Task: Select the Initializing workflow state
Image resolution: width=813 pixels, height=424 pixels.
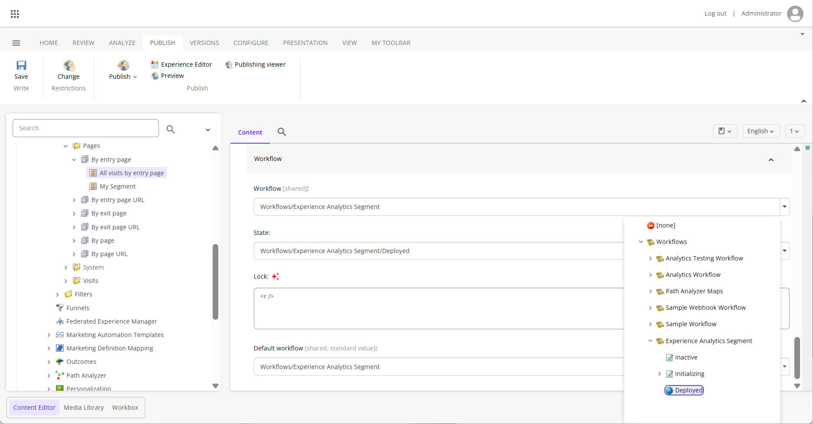Action: coord(685,374)
